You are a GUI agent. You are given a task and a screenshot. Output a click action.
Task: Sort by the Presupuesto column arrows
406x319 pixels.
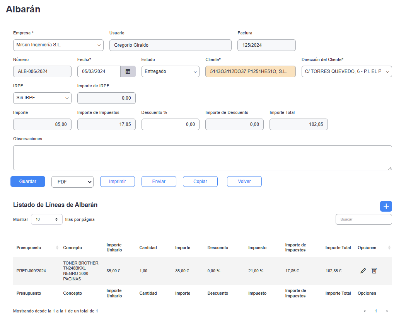(57, 248)
